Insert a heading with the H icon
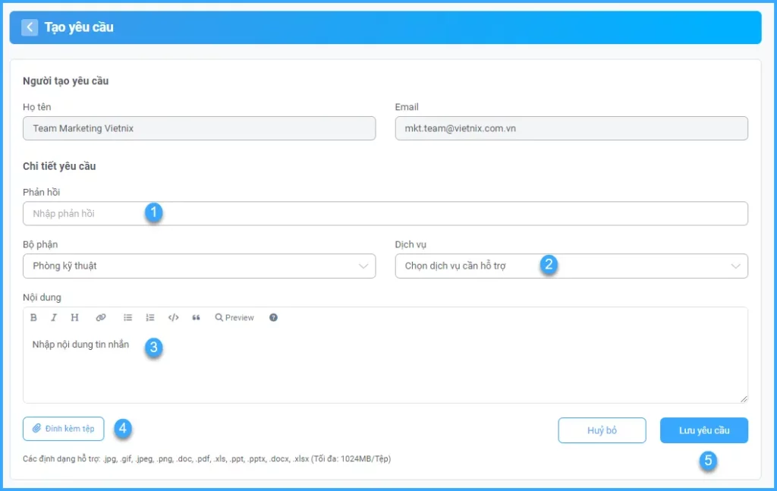Viewport: 777px width, 491px height. click(74, 318)
